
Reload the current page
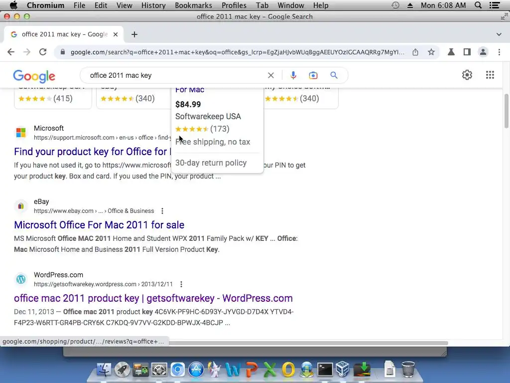[43, 52]
